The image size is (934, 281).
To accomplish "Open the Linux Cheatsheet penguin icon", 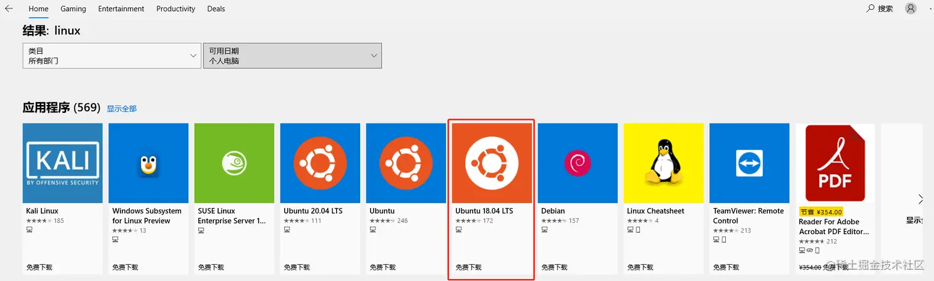I will pyautogui.click(x=663, y=163).
